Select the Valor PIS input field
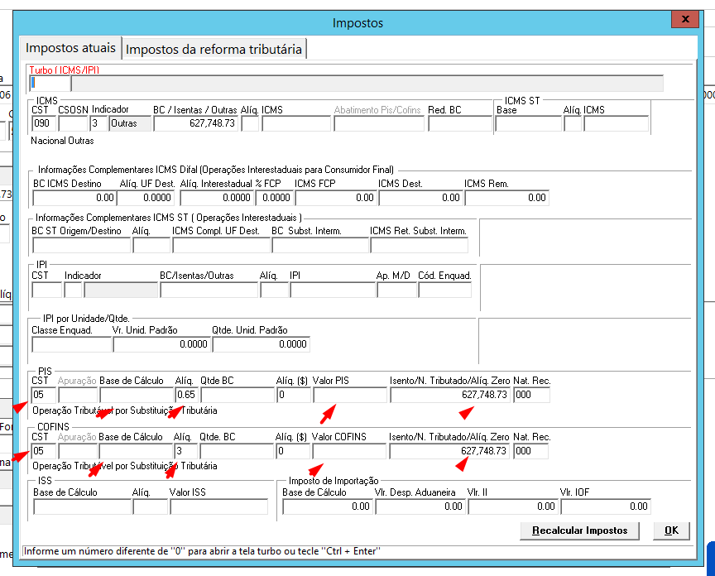 pyautogui.click(x=350, y=395)
